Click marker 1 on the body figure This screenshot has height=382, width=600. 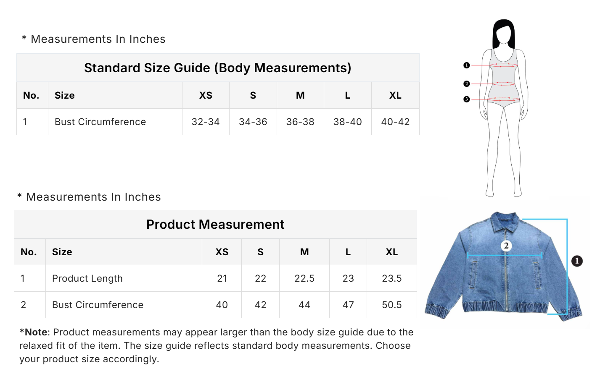[466, 65]
